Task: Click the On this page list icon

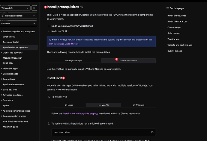Action: click(x=168, y=8)
